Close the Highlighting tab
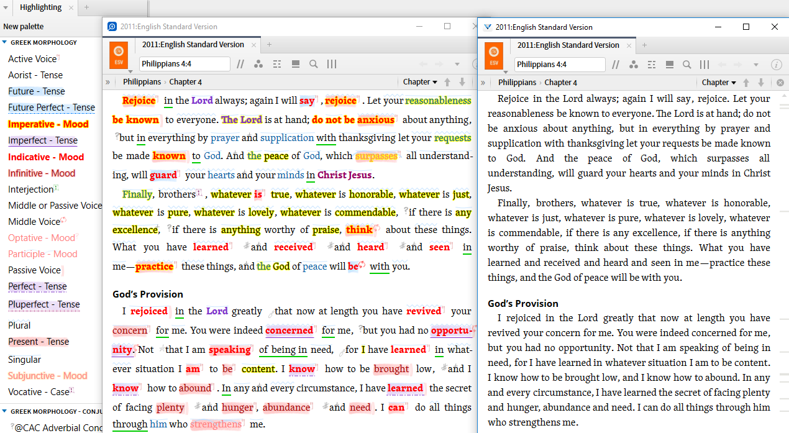This screenshot has height=433, width=789. click(x=71, y=8)
